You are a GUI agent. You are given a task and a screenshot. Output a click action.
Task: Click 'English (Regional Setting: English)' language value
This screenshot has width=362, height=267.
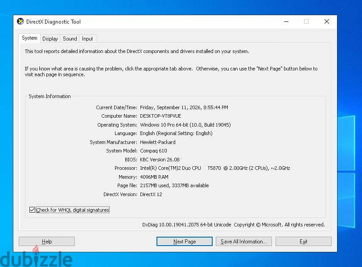(176, 133)
